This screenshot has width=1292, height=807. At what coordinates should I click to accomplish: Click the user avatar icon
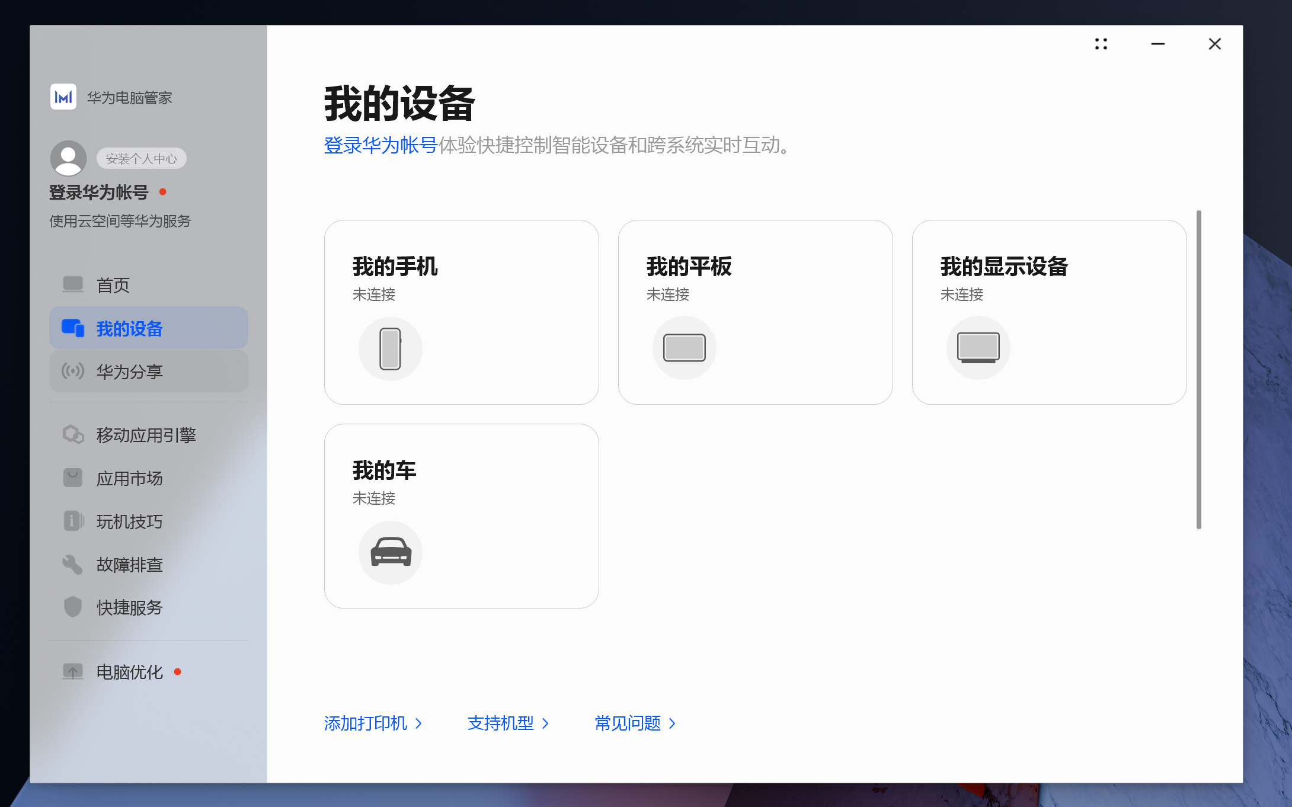click(69, 158)
